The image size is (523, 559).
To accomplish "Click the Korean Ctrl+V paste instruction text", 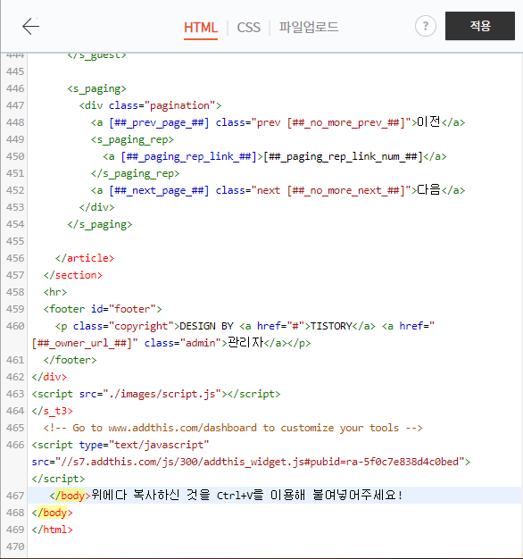I will click(x=247, y=496).
